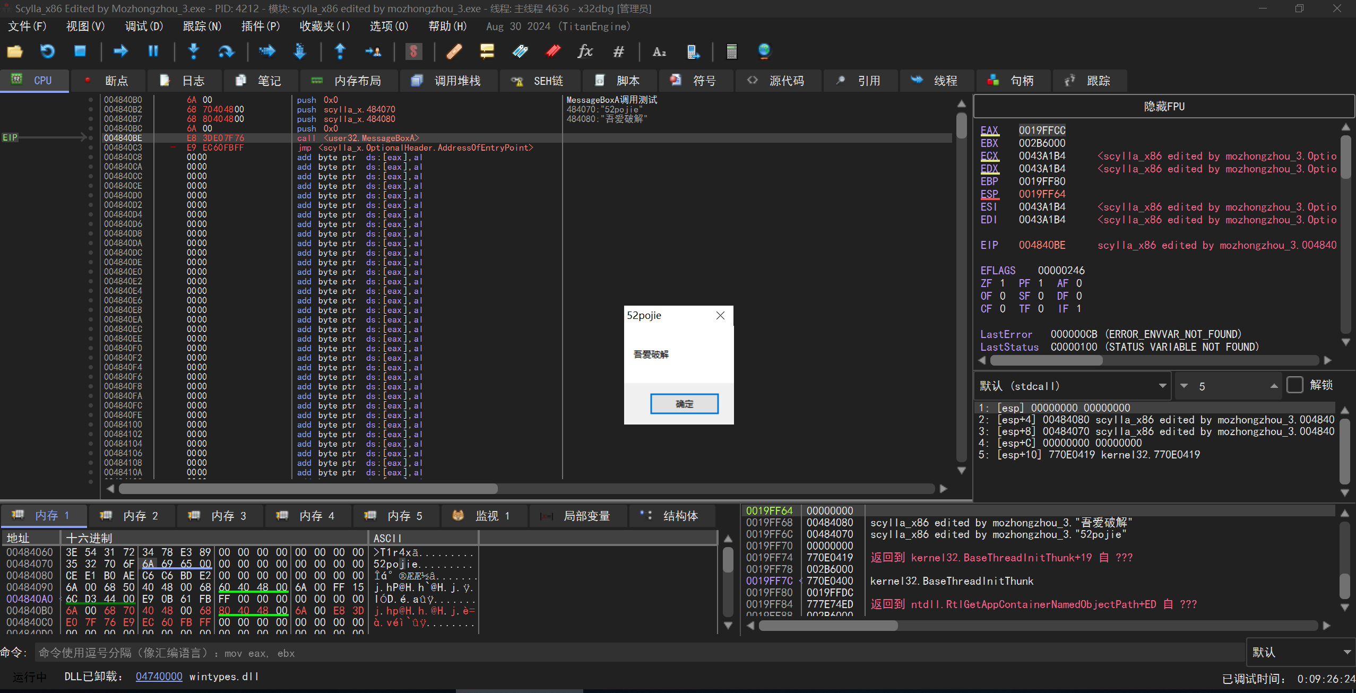The image size is (1356, 693).
Task: Open the 调试(D) menu
Action: (x=144, y=27)
